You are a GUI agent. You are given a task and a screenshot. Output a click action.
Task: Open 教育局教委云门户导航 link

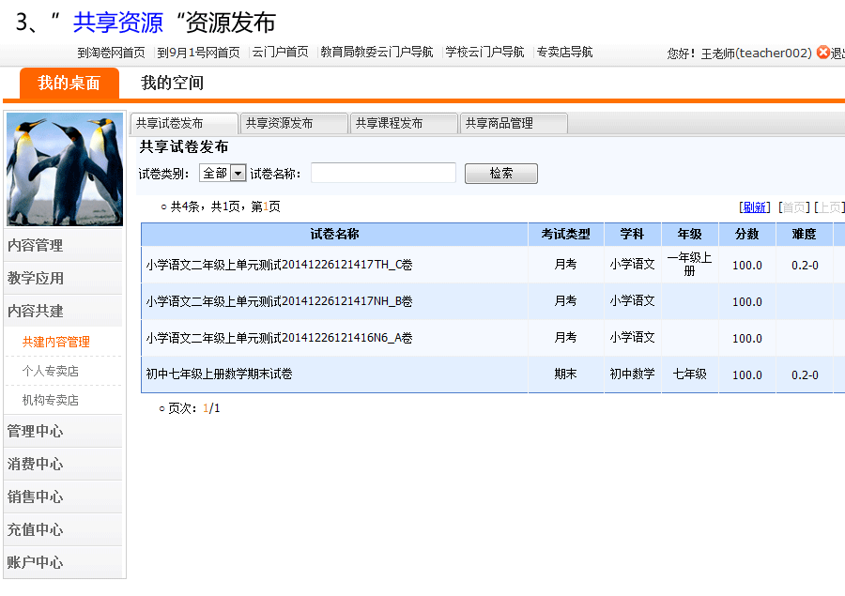(x=376, y=53)
